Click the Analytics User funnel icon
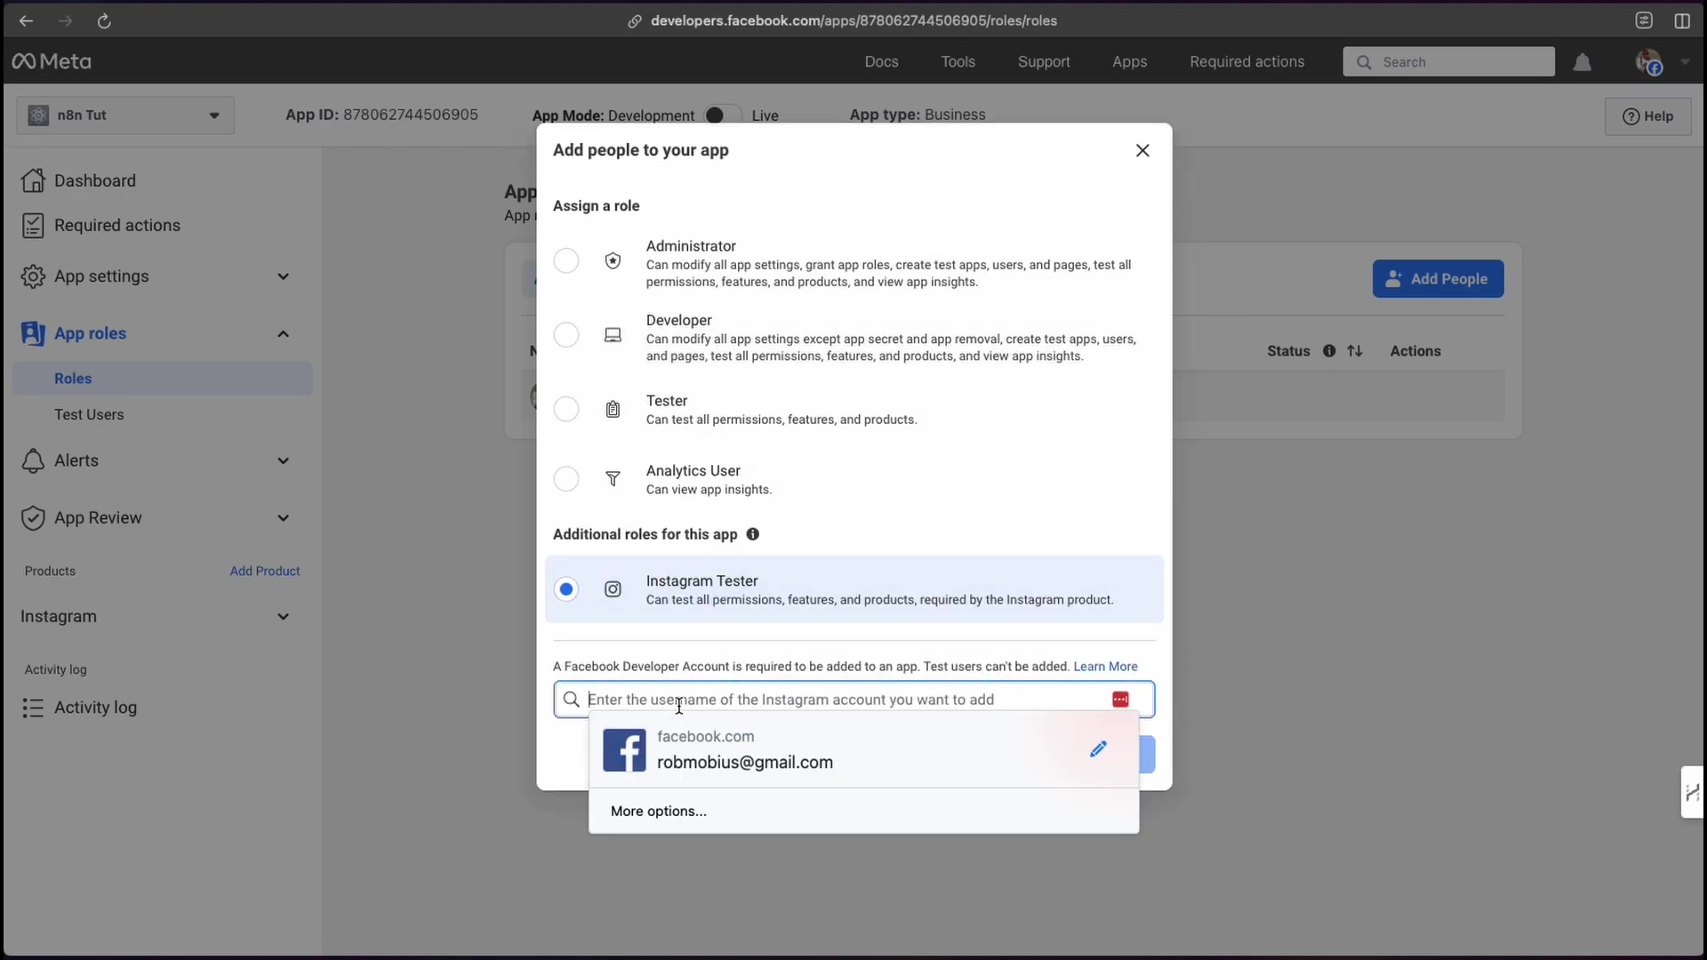The image size is (1707, 960). [613, 479]
